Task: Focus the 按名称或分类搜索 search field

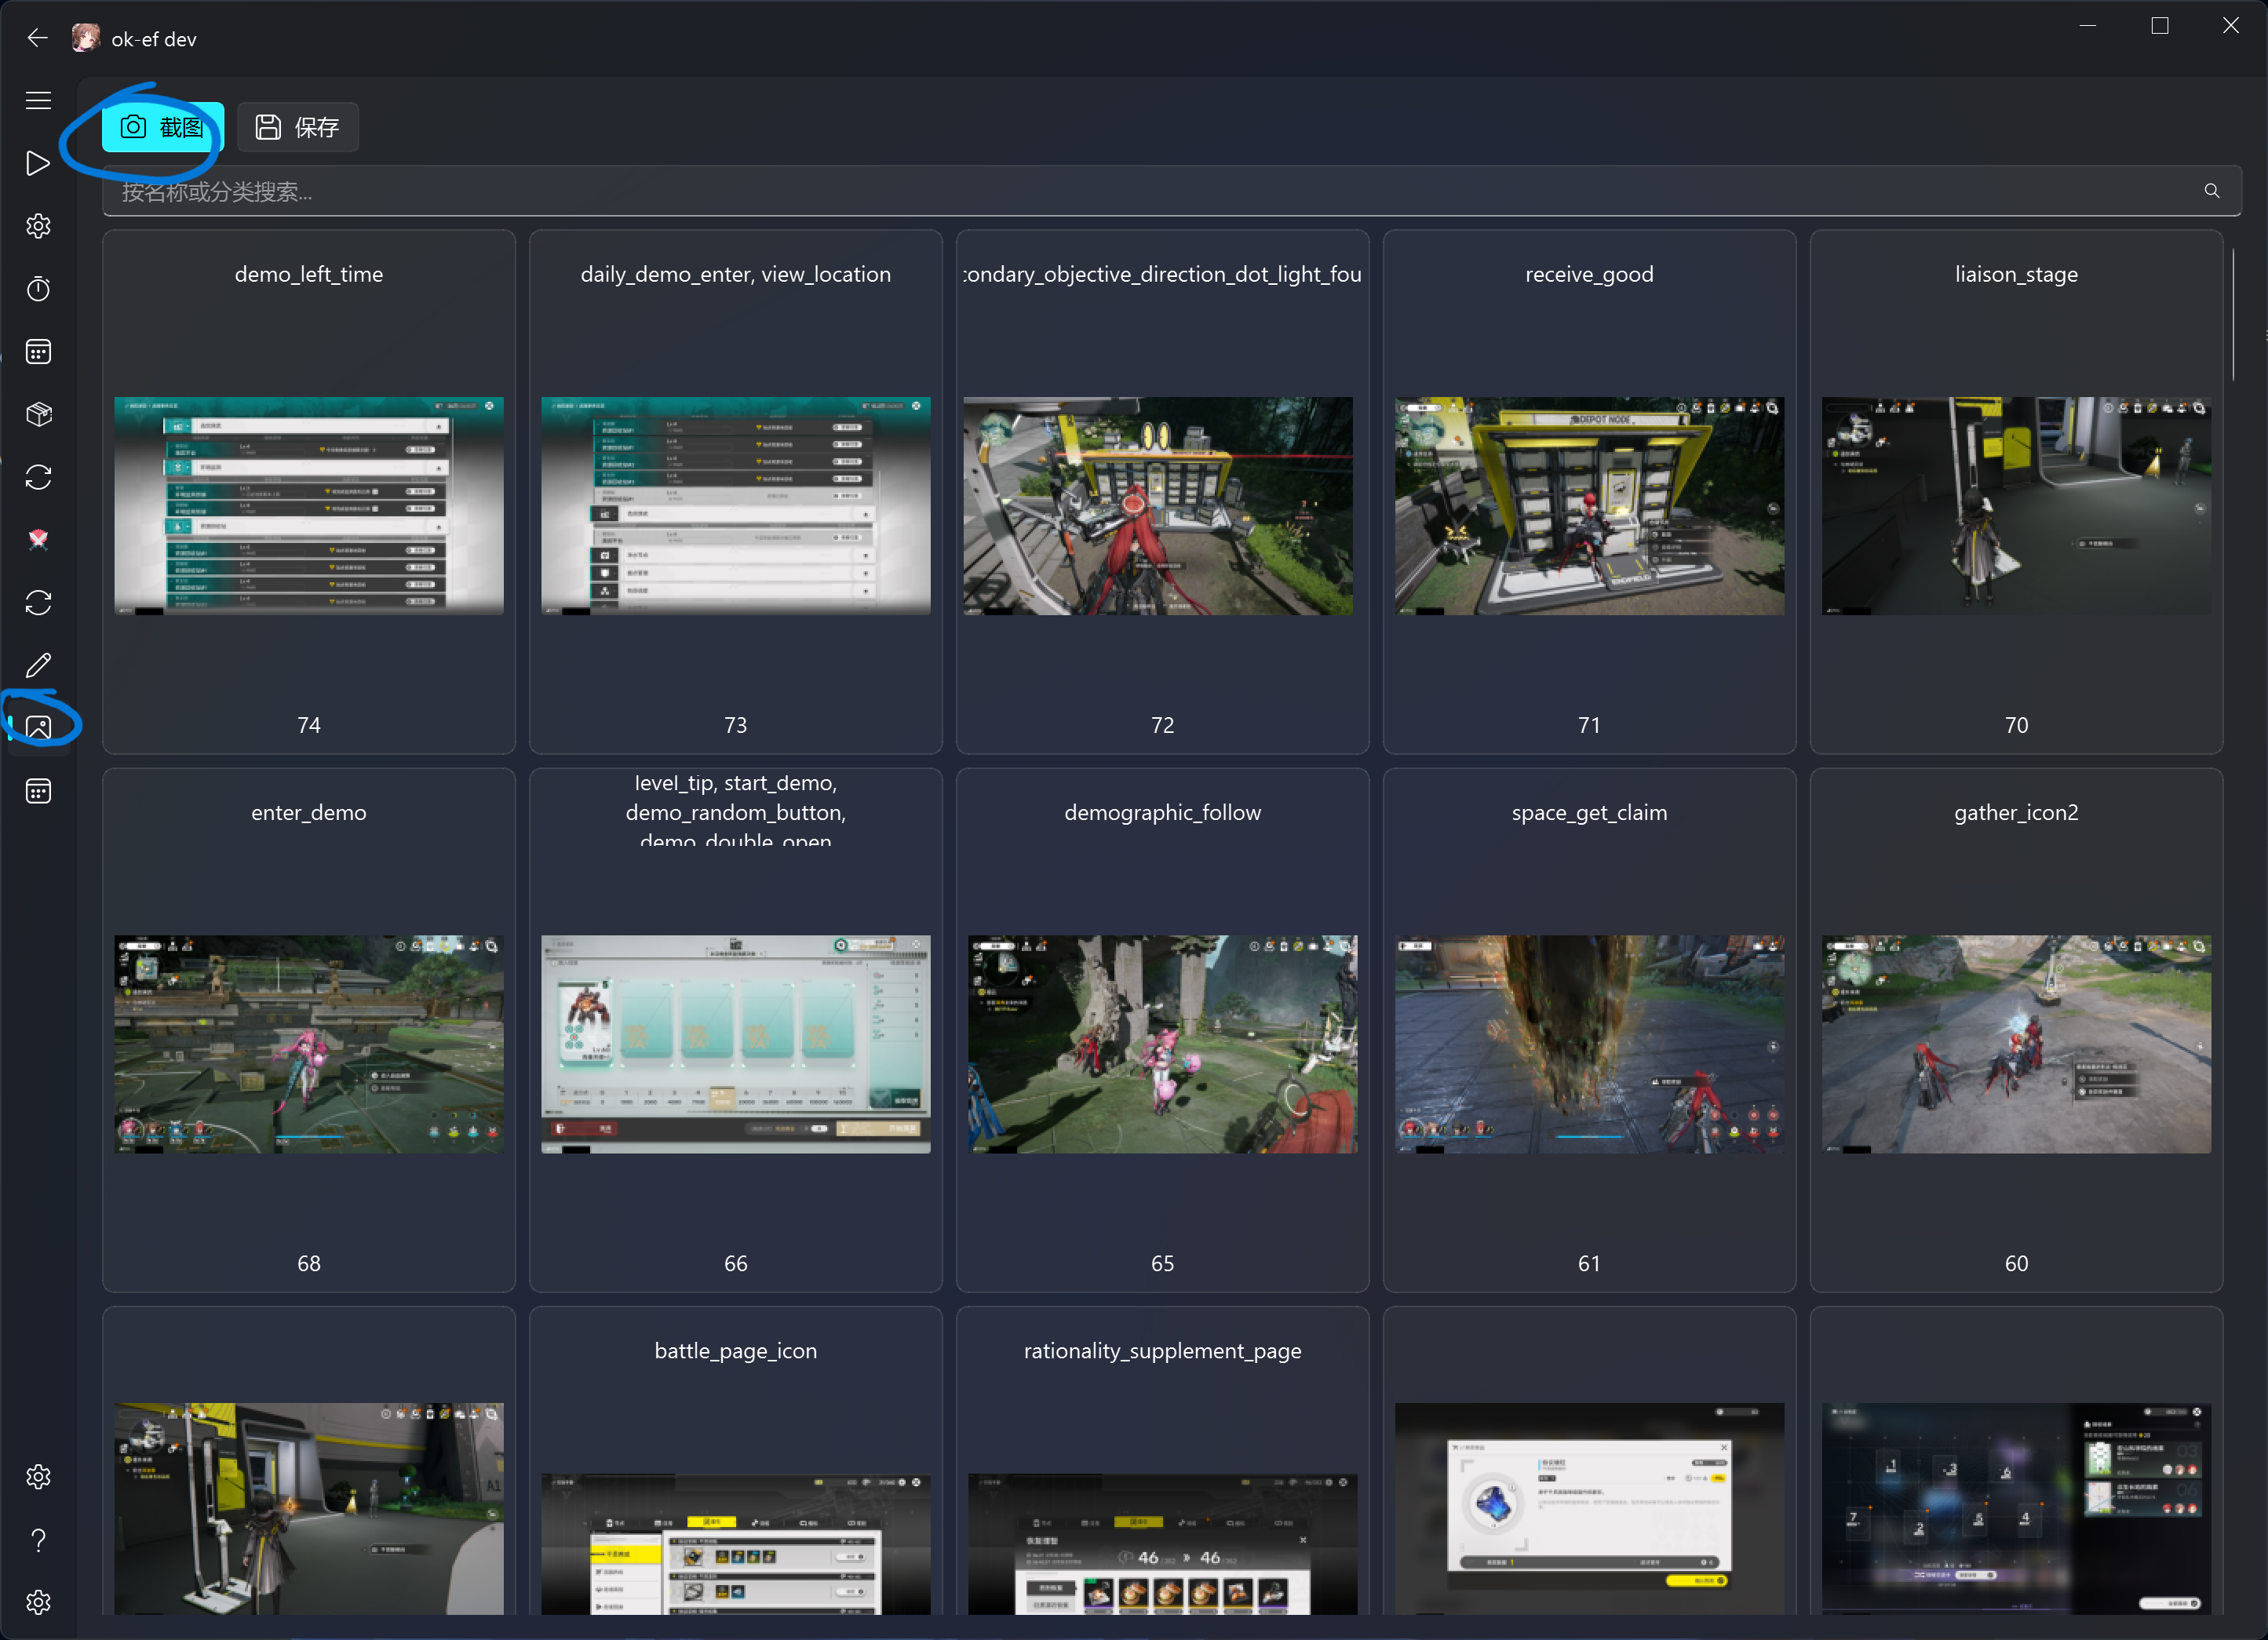Action: point(1171,191)
